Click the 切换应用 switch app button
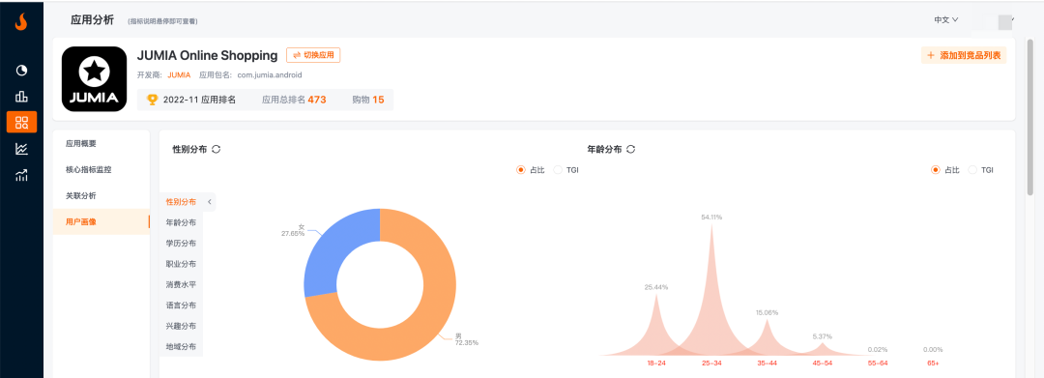The width and height of the screenshot is (1044, 378). pyautogui.click(x=313, y=55)
